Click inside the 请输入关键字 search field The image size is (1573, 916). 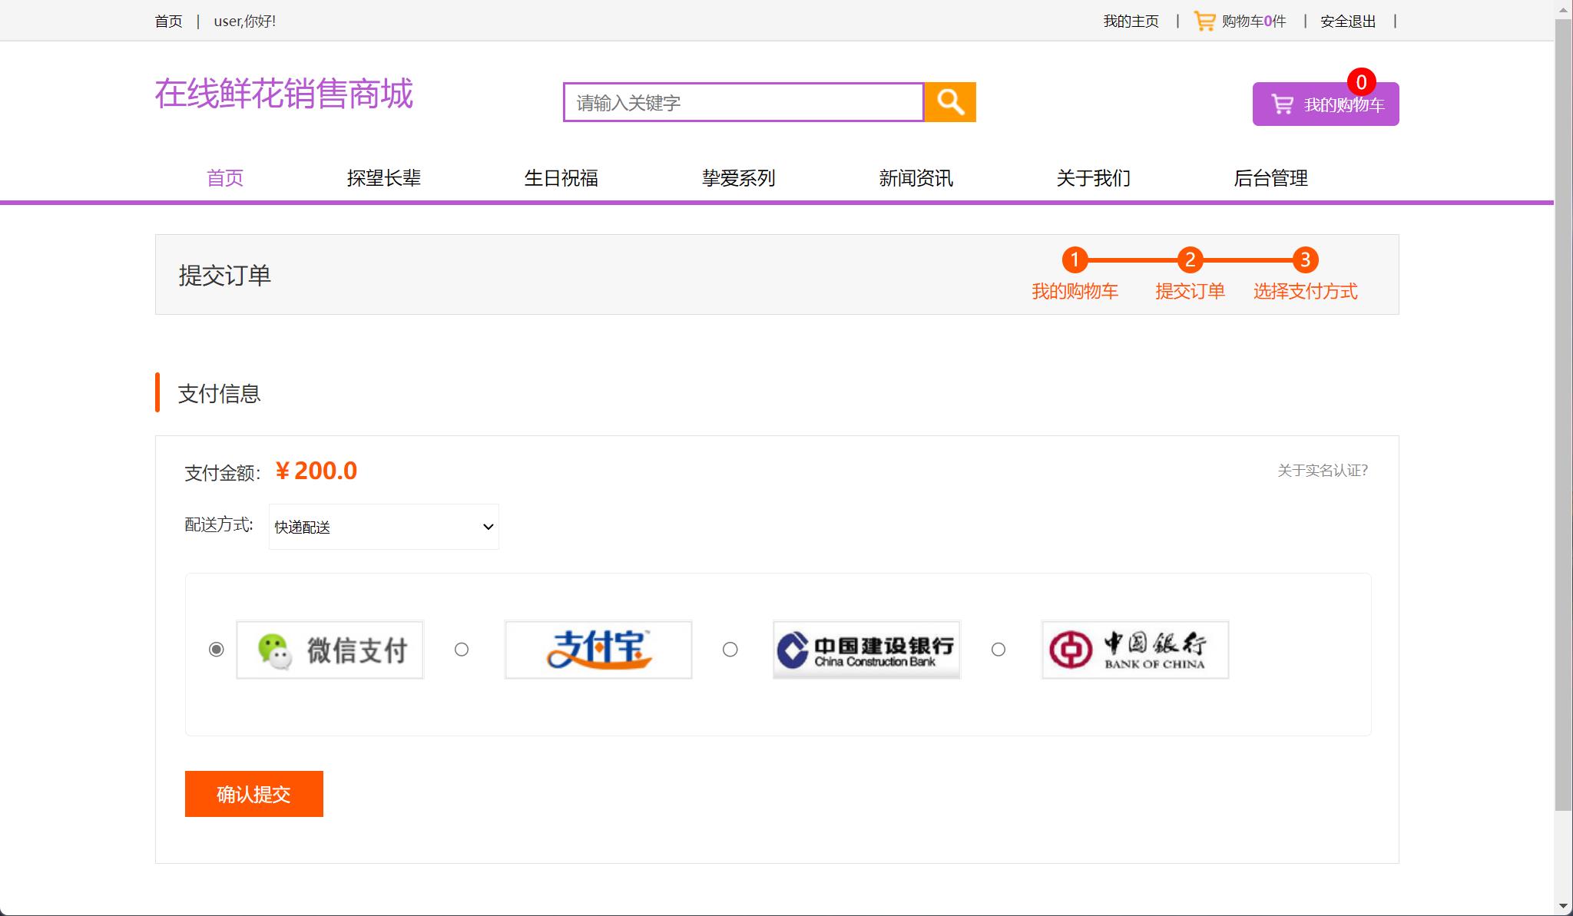click(x=742, y=101)
